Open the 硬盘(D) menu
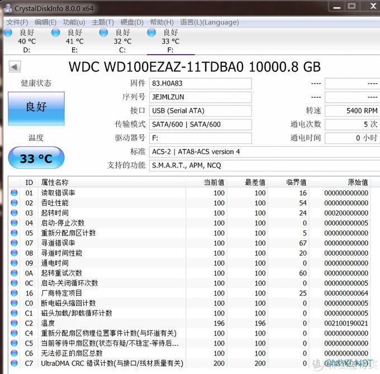Screen dimensions: 380x374 pyautogui.click(x=132, y=22)
